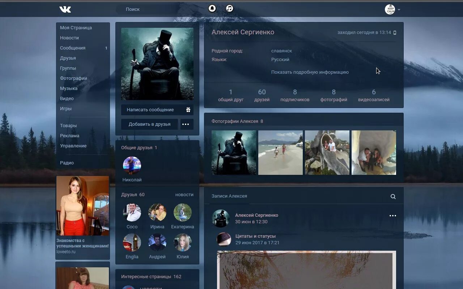Click friend Юлия's avatar
This screenshot has width=463, height=289.
pyautogui.click(x=183, y=242)
